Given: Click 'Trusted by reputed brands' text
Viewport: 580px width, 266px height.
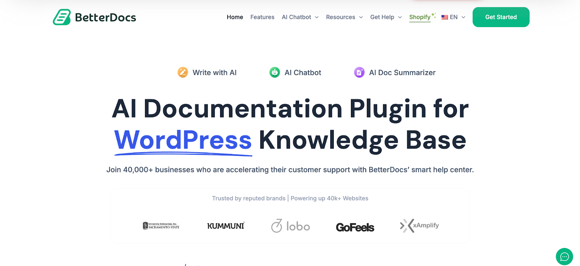Looking at the screenshot, I should click(x=249, y=198).
